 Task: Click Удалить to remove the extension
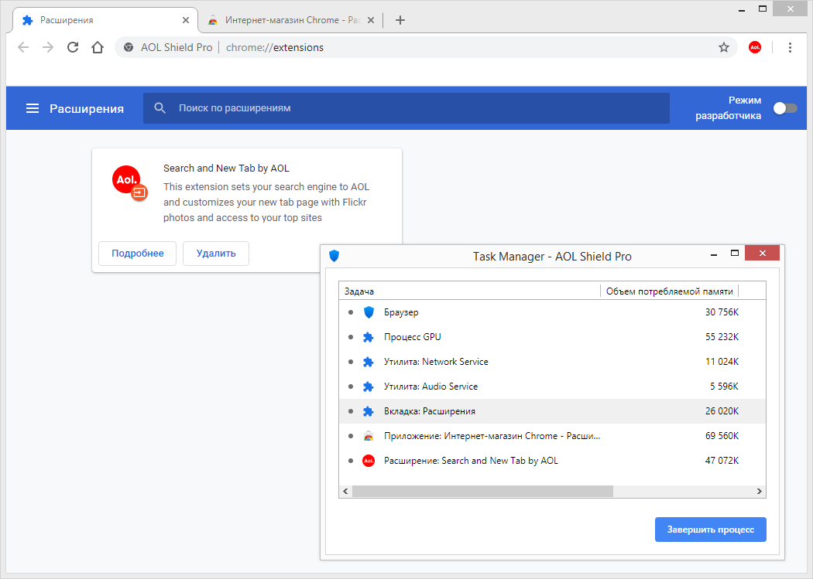[x=216, y=254]
